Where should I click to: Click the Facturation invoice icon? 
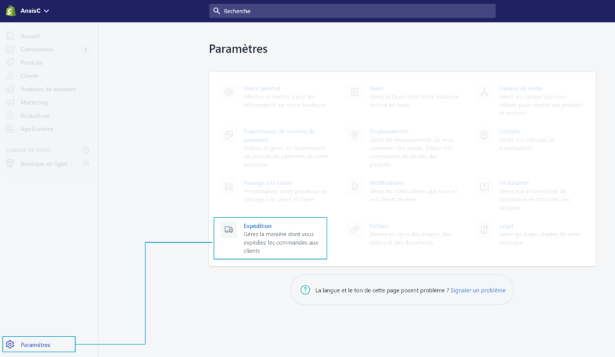click(485, 187)
